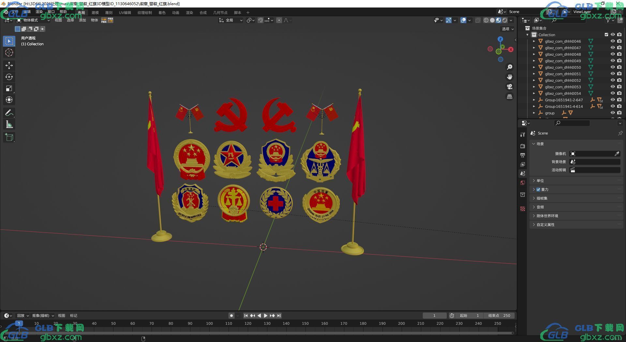Switch to the 雕刻 workspace tab
Image resolution: width=626 pixels, height=342 pixels.
tap(109, 13)
